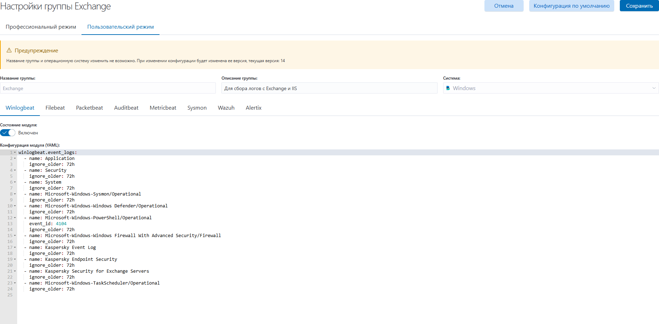The image size is (659, 324).
Task: Click the Предупреждение heading in the banner
Action: 36,51
